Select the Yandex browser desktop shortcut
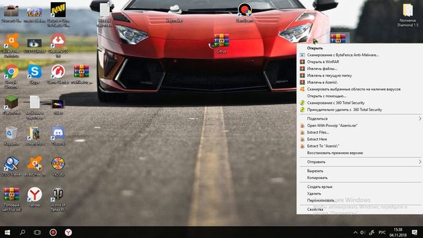The height and width of the screenshot is (238, 423). (34, 194)
